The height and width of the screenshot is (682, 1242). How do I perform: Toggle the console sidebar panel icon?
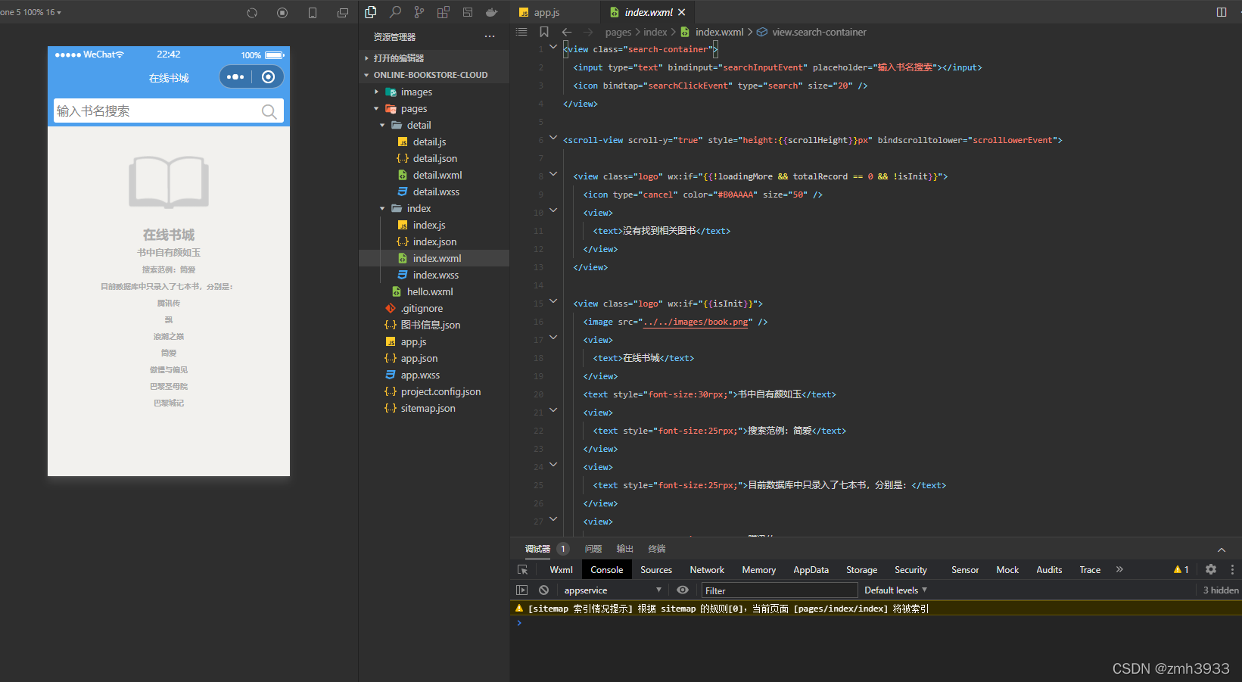[x=521, y=590]
